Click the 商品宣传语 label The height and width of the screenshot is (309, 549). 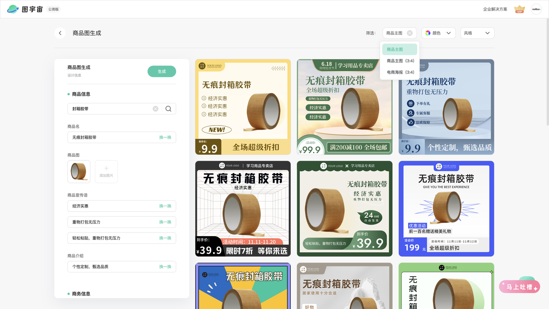click(x=78, y=195)
